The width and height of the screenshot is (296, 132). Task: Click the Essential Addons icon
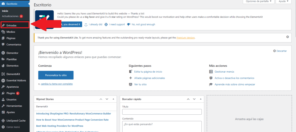3,80
